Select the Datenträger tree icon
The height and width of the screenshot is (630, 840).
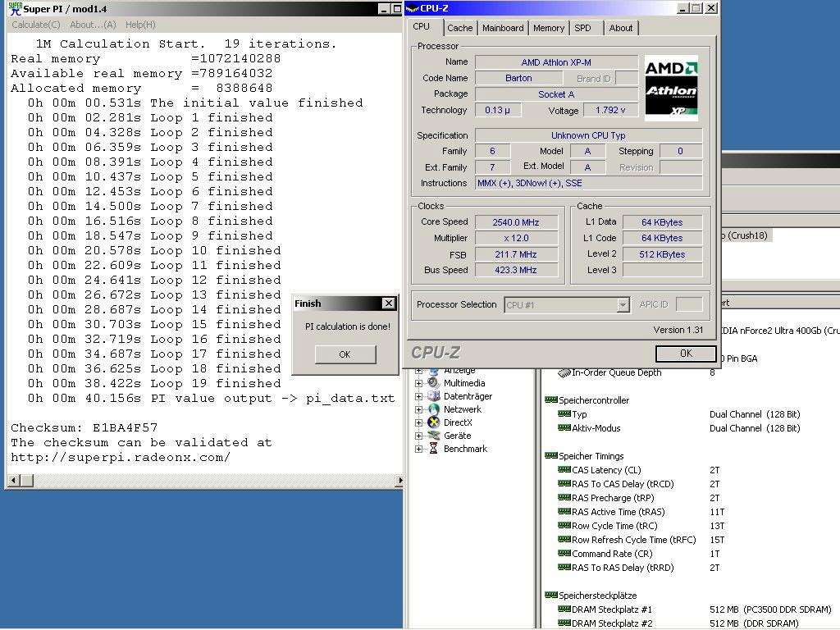434,396
